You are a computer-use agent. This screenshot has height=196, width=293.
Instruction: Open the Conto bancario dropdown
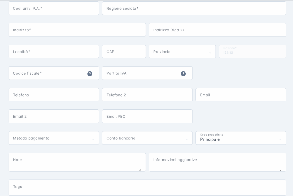click(x=147, y=138)
